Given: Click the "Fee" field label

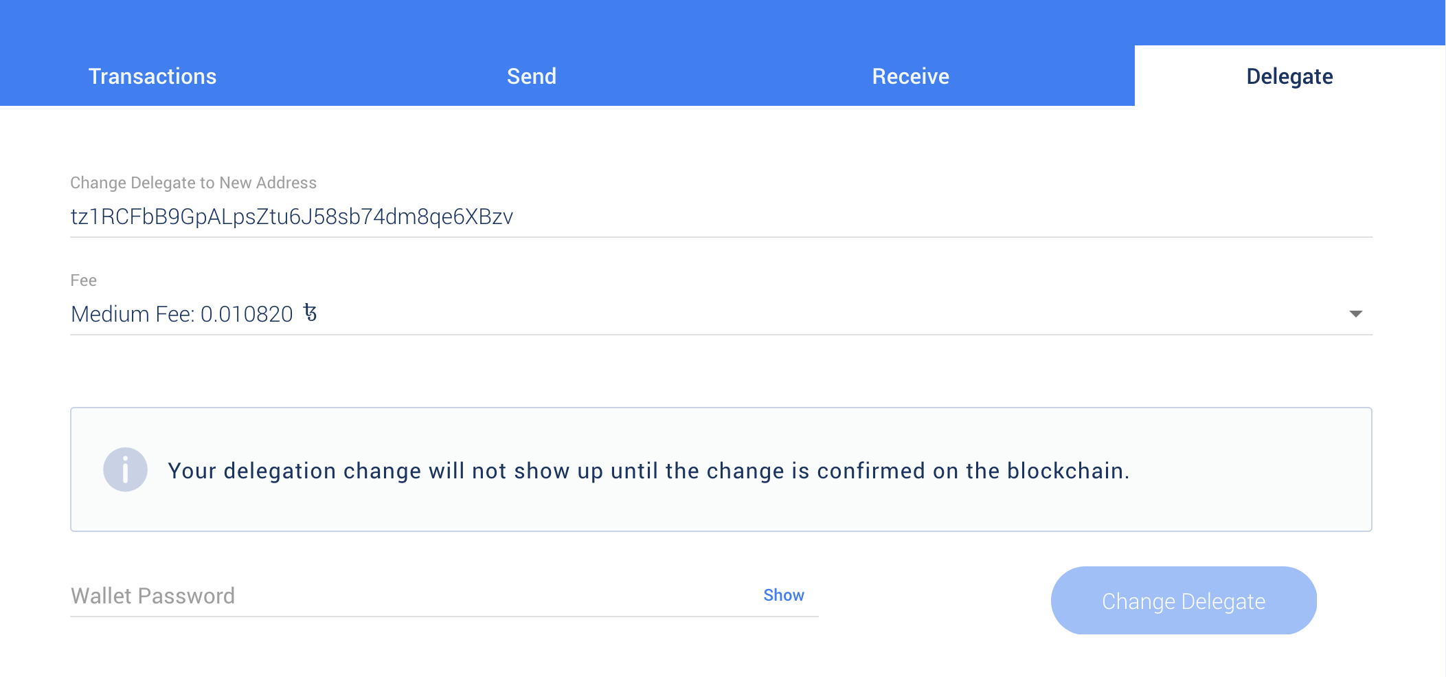Looking at the screenshot, I should [84, 280].
